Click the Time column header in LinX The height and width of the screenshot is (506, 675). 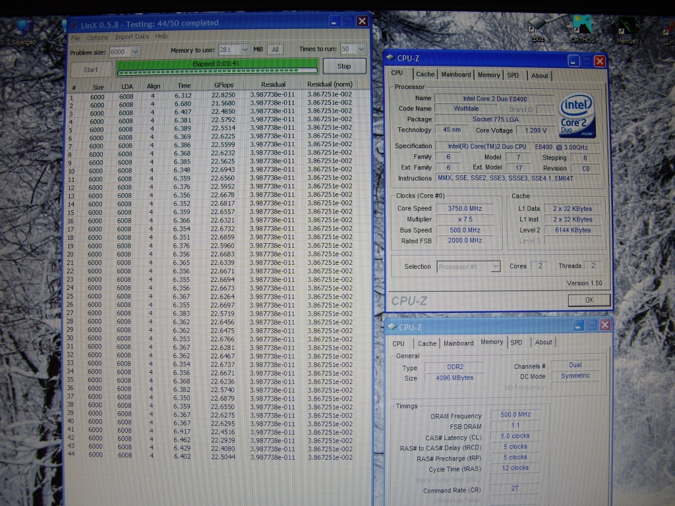(185, 86)
